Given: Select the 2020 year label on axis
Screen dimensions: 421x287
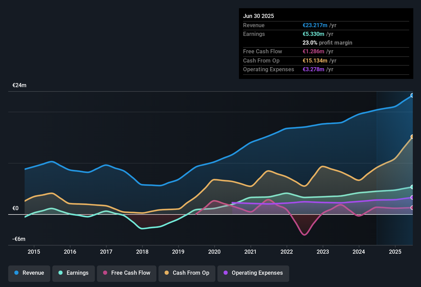Looking at the screenshot, I should 214,252.
